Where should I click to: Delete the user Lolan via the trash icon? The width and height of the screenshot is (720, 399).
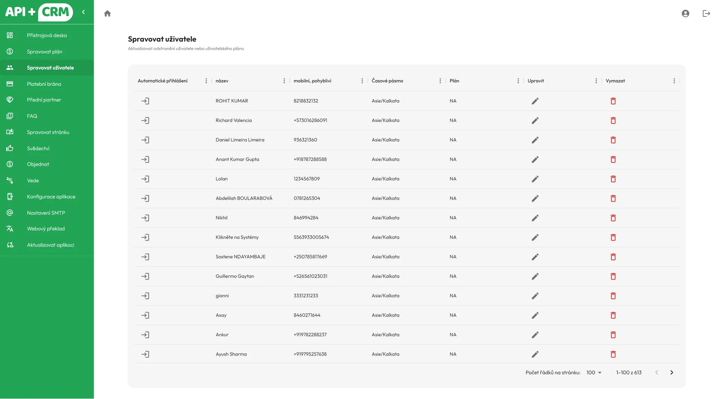[613, 179]
